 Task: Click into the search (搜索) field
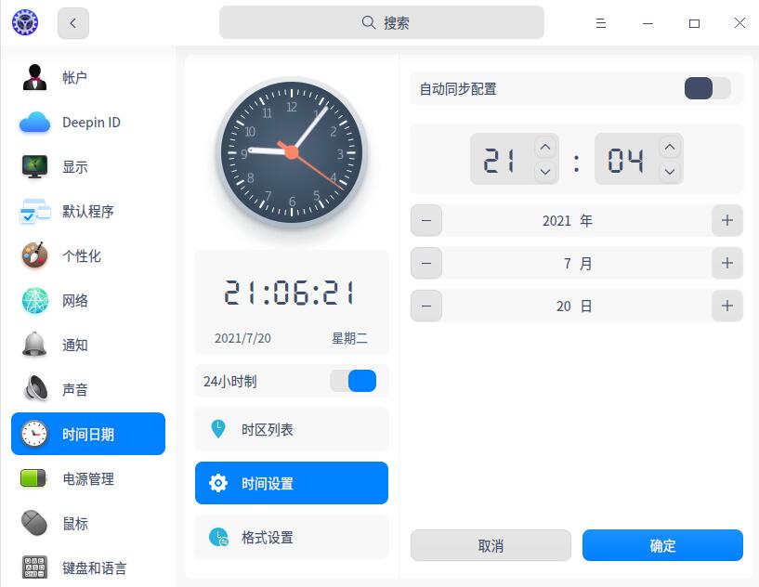(x=382, y=22)
